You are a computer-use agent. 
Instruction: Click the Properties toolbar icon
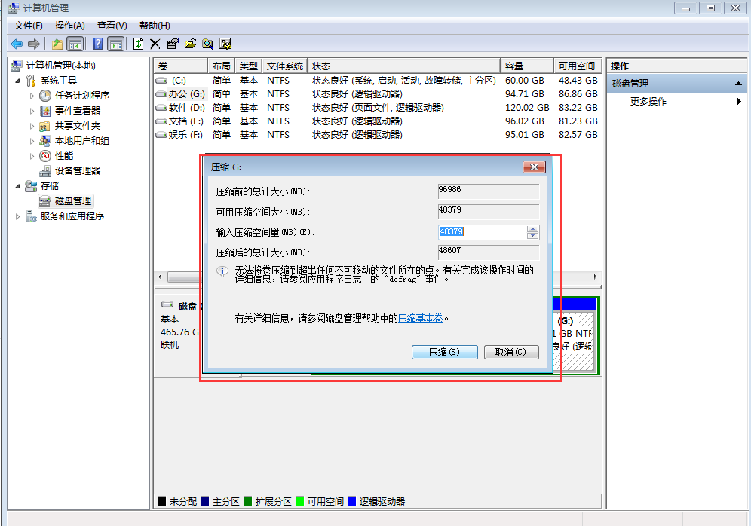(173, 44)
